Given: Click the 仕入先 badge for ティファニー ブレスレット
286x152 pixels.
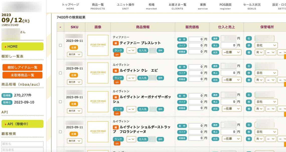Looking at the screenshot, I should click(x=143, y=50).
